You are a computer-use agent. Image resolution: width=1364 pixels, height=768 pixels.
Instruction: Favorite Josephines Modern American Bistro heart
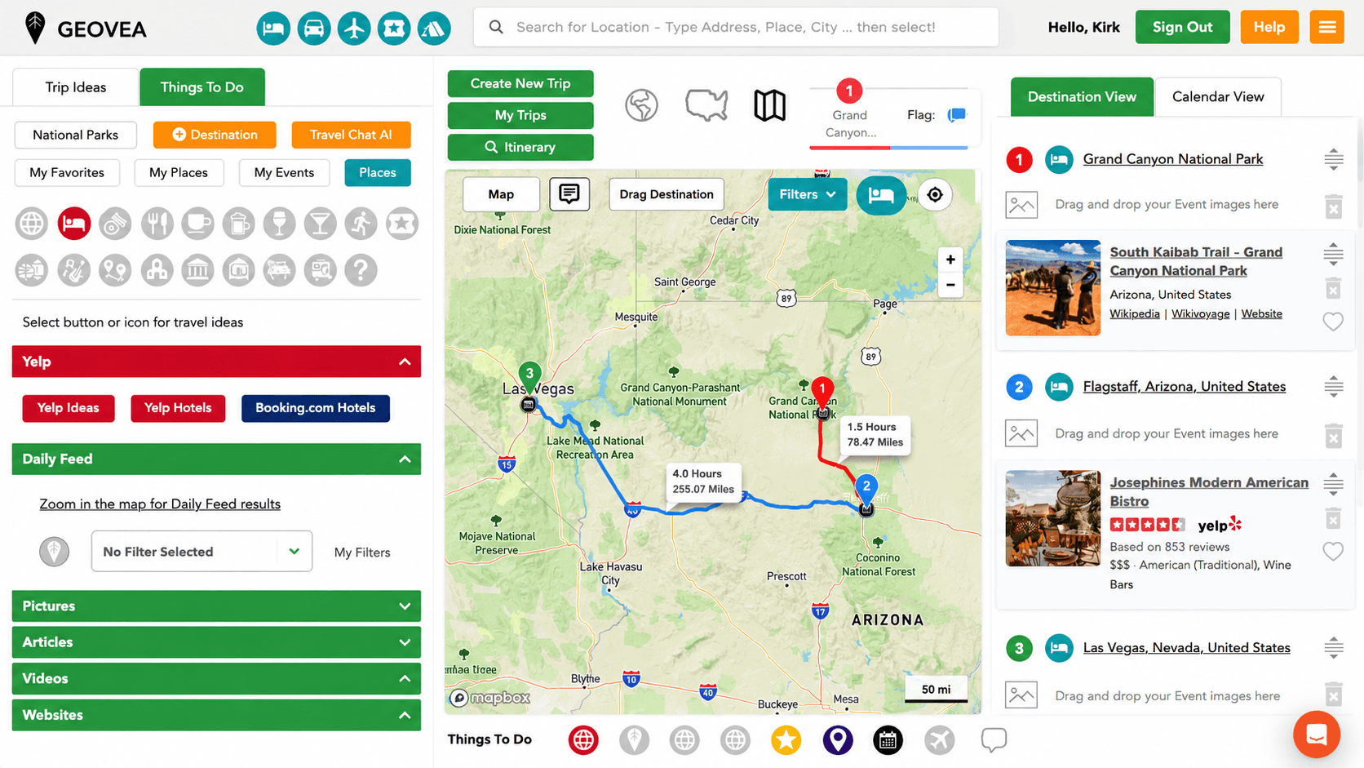[x=1333, y=552]
